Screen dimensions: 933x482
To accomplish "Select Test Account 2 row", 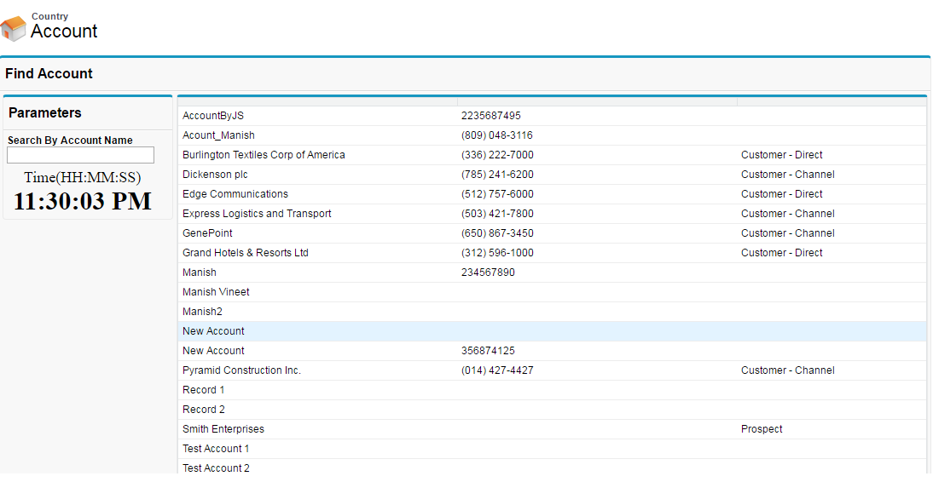I will tap(552, 468).
